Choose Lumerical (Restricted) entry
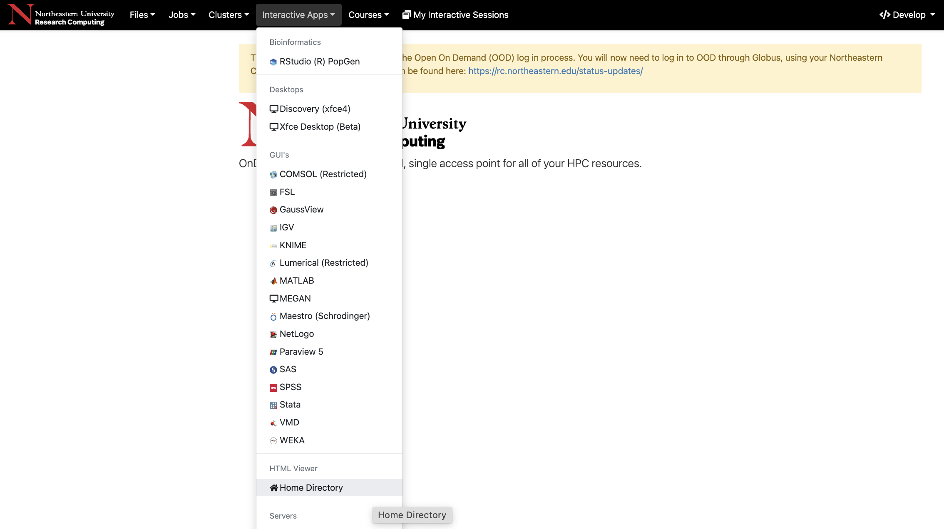 (x=329, y=263)
